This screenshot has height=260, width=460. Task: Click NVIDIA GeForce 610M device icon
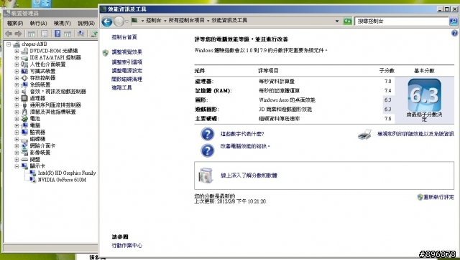pos(33,180)
